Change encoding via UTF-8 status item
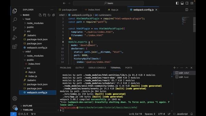 (x=162, y=114)
